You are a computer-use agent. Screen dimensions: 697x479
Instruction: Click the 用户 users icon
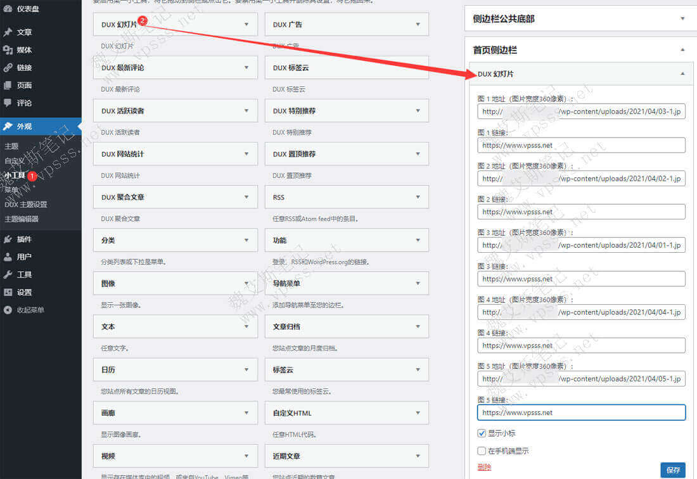(8, 257)
